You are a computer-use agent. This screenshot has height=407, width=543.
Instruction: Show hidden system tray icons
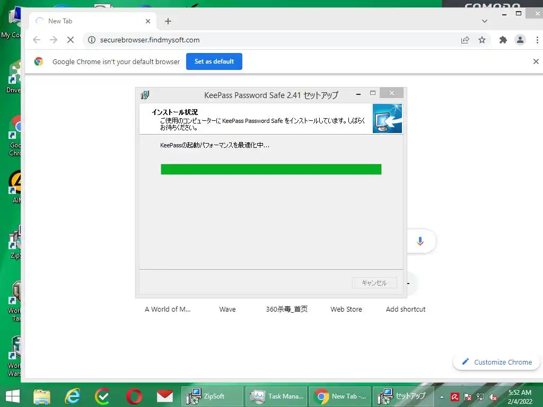pyautogui.click(x=442, y=397)
